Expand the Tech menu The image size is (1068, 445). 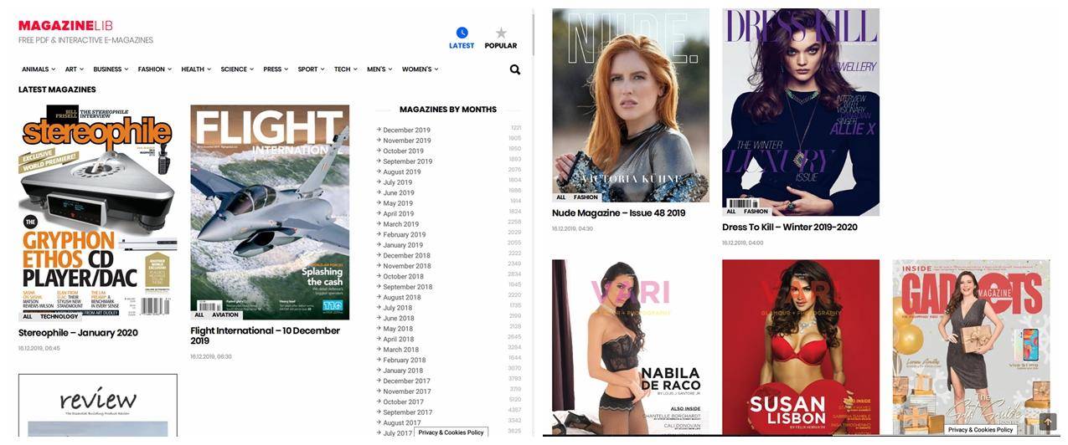point(345,69)
